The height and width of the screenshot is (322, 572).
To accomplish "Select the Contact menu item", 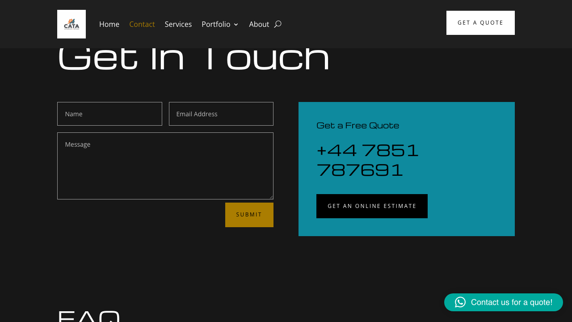I will (142, 24).
